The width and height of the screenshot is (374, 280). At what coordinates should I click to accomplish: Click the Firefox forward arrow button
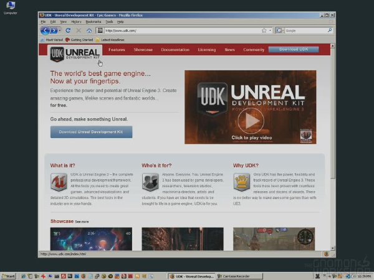(x=54, y=30)
